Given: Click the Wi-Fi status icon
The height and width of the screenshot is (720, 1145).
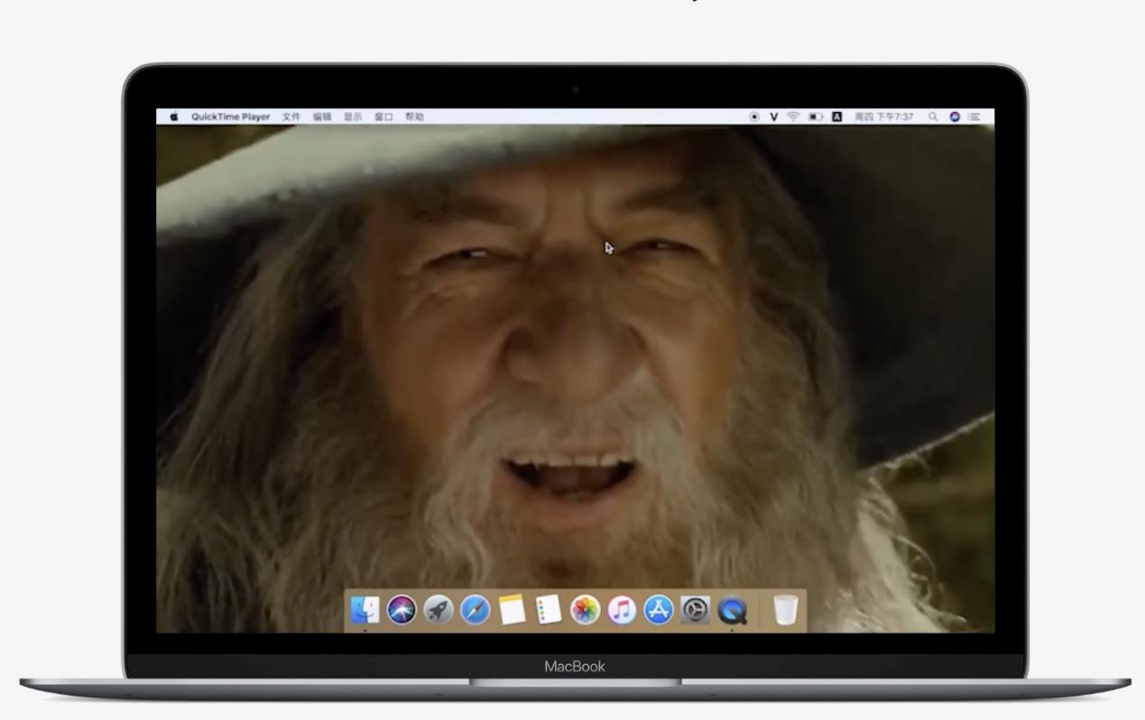Looking at the screenshot, I should 794,116.
